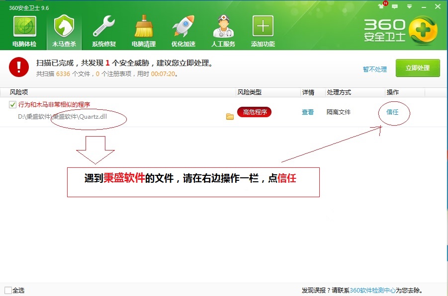Viewport: 448px width, 296px height.
Task: Click the 高危程序 risk type badge
Action: click(x=254, y=112)
